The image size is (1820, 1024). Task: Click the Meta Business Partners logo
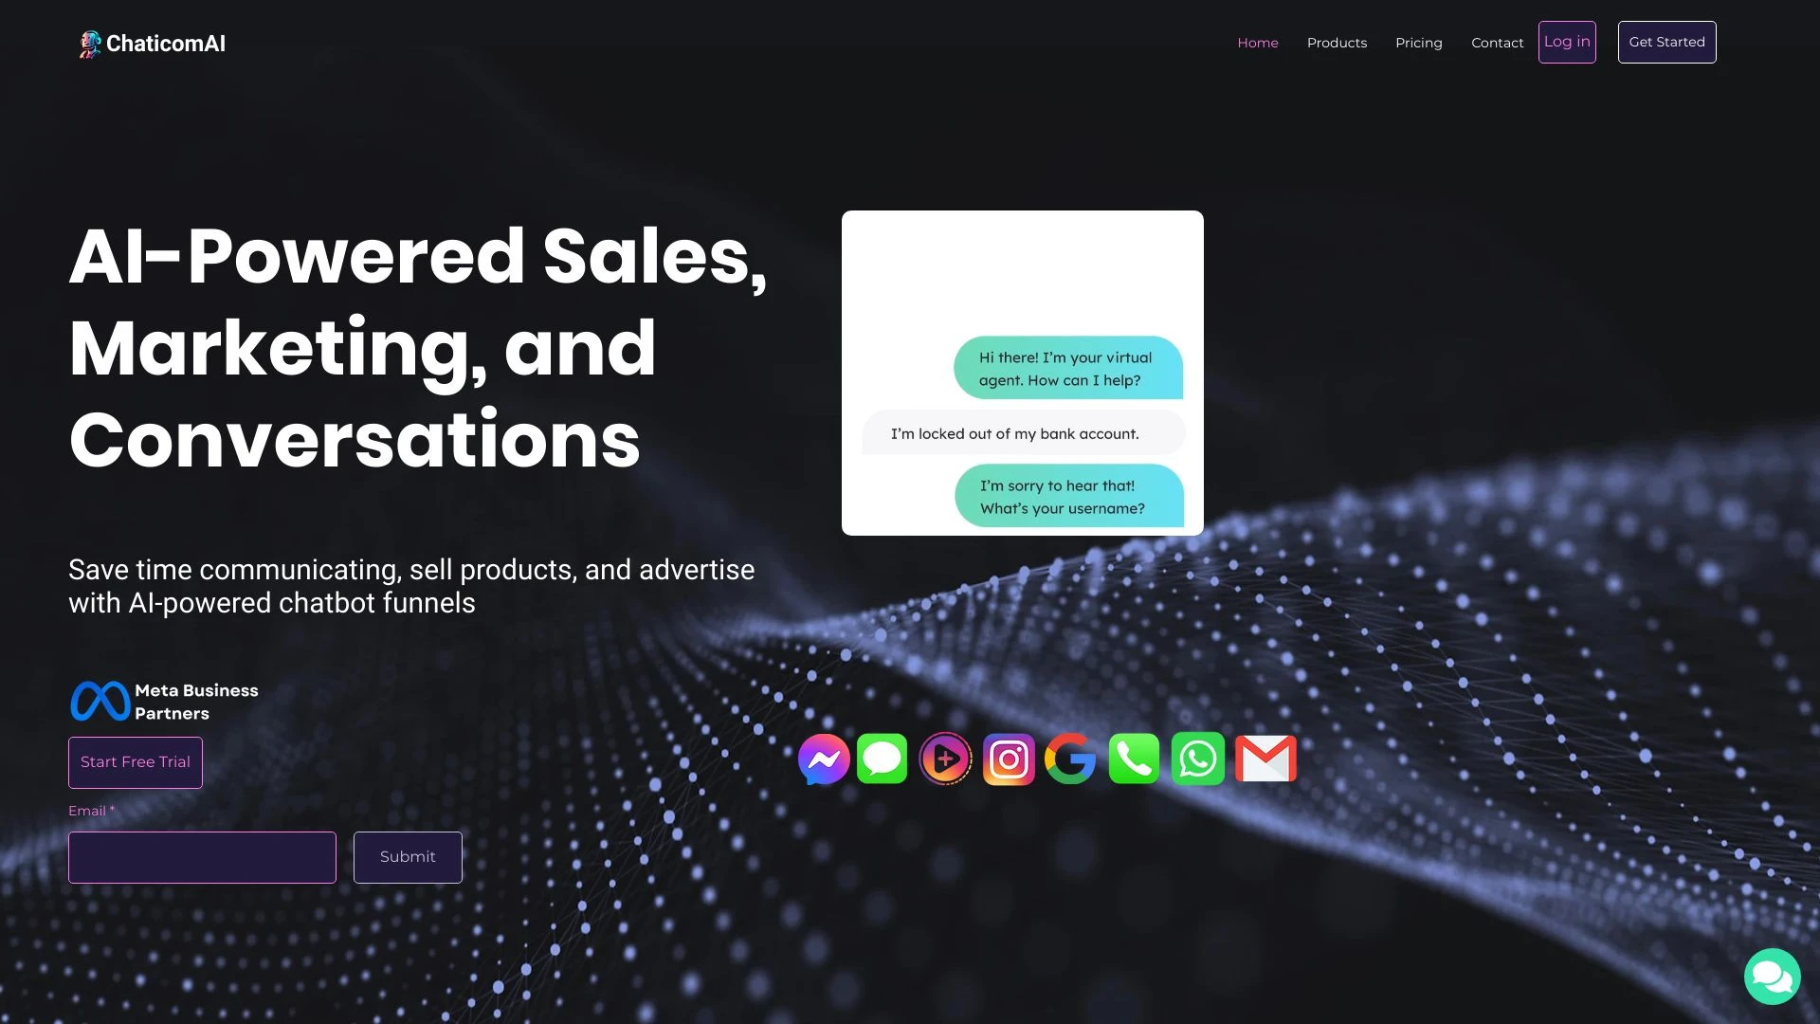point(100,700)
